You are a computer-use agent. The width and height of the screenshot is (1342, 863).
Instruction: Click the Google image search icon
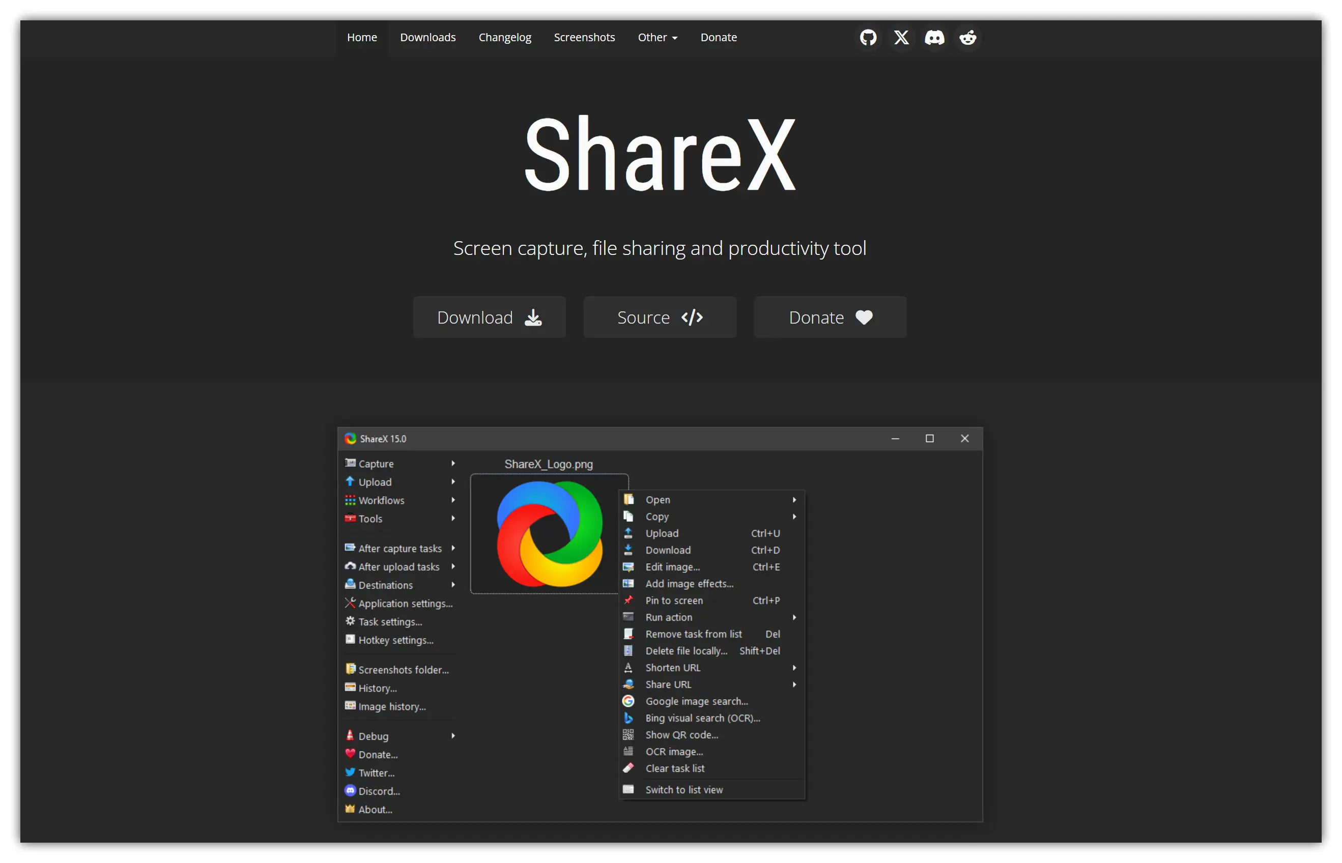point(628,701)
